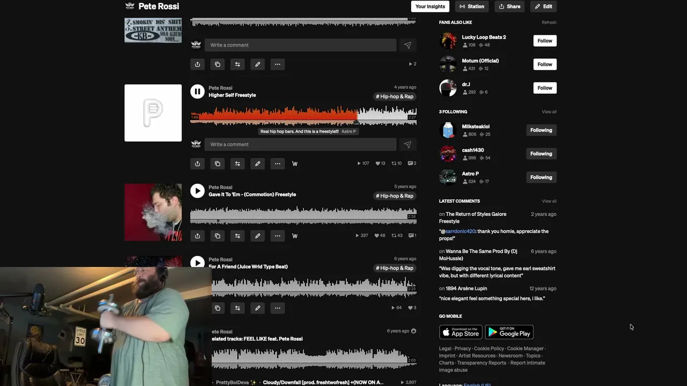
Task: Toggle the Following button for cash1430
Action: (541, 154)
